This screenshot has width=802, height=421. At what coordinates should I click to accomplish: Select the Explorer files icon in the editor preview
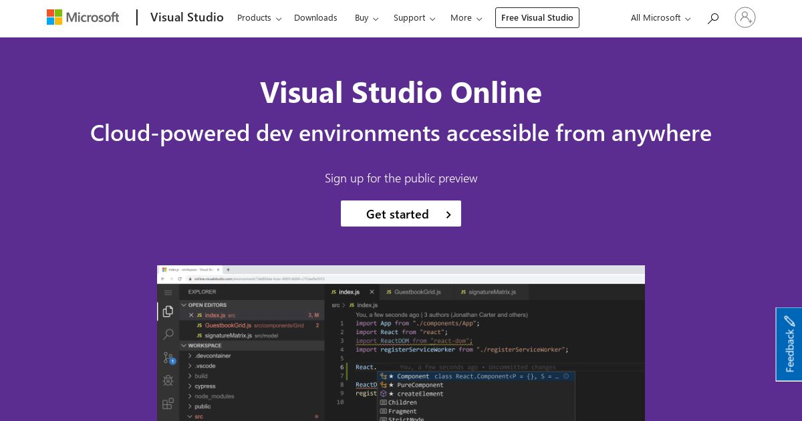(x=168, y=311)
